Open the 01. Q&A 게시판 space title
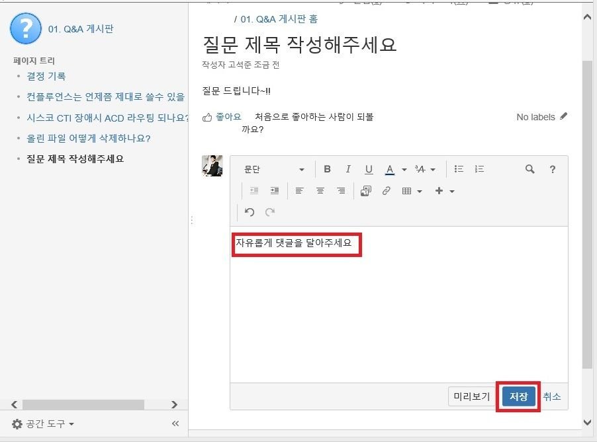The image size is (597, 442). coord(81,29)
